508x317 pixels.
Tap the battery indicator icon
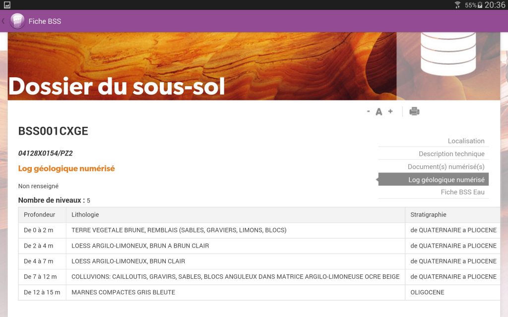(x=480, y=5)
